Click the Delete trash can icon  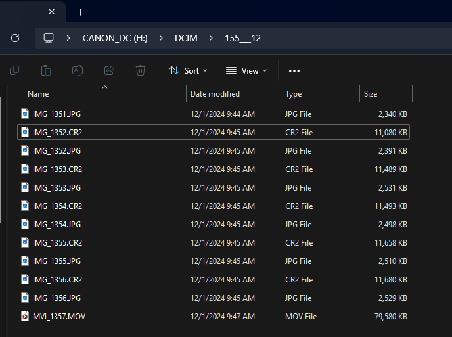[x=141, y=70]
